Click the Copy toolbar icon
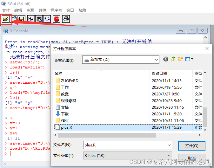The image size is (214, 168). click(x=31, y=19)
